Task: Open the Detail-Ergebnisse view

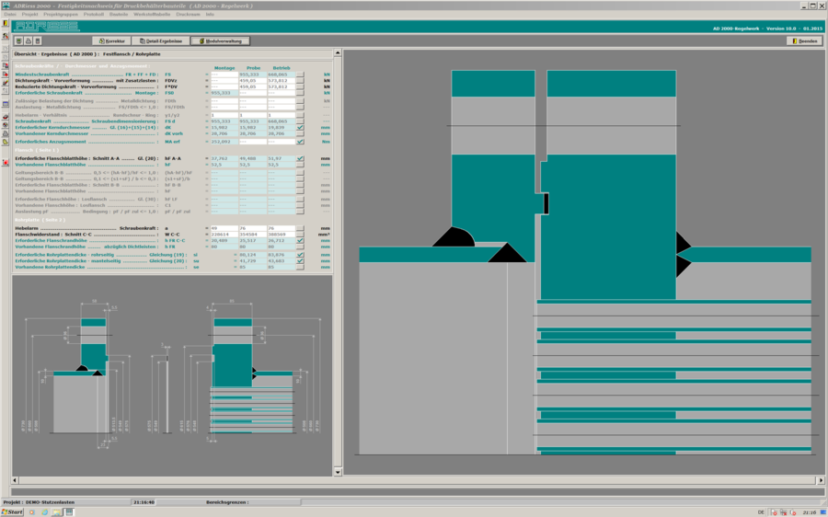Action: (x=161, y=41)
